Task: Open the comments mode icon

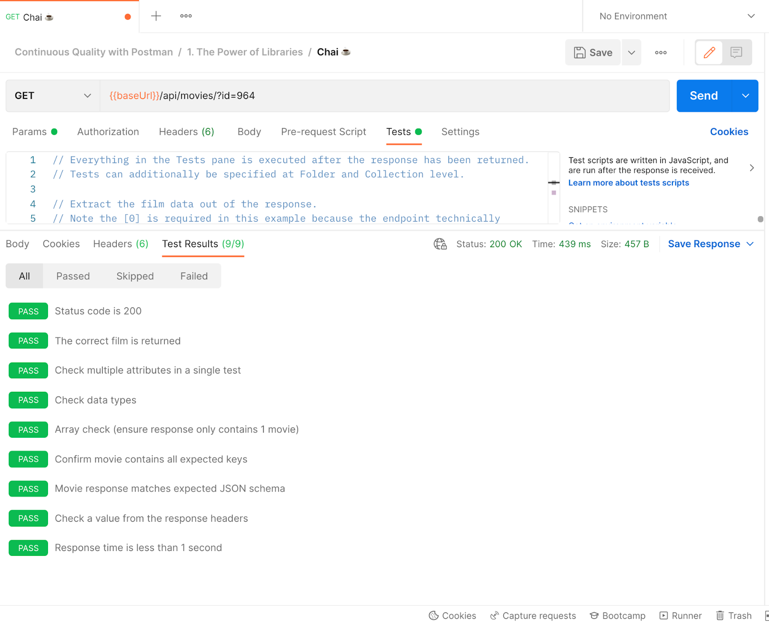Action: 736,52
